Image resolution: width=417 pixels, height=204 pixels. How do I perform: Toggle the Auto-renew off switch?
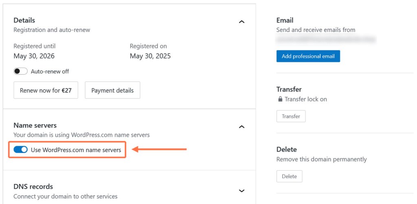click(x=20, y=71)
